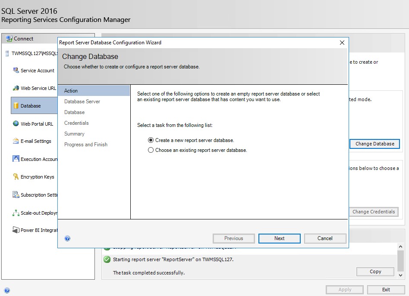Click the Previous button in the wizard
The image size is (409, 296).
tap(234, 238)
